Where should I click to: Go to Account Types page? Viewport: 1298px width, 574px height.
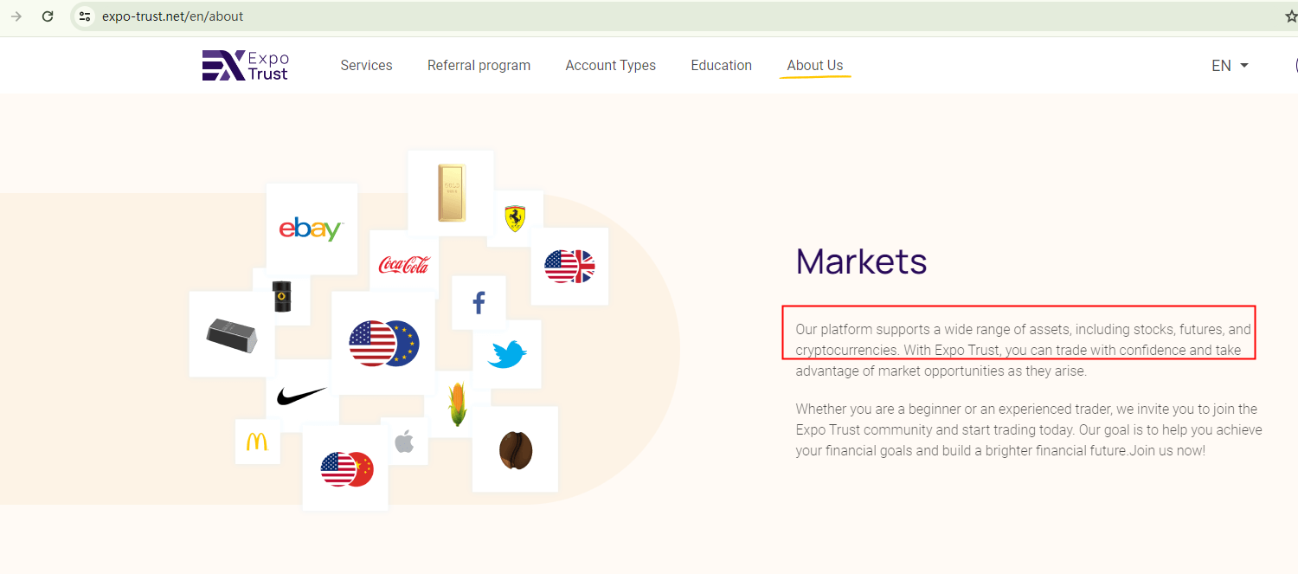click(x=610, y=66)
